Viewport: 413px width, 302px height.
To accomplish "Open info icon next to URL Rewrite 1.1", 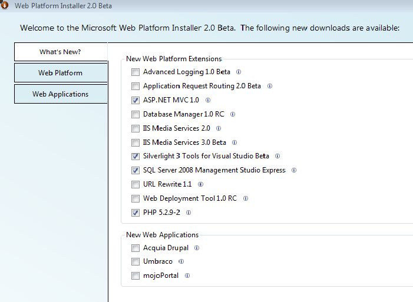I will [x=200, y=184].
